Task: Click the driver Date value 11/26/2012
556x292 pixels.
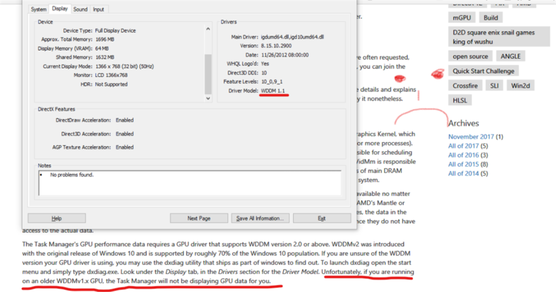Action: (285, 55)
